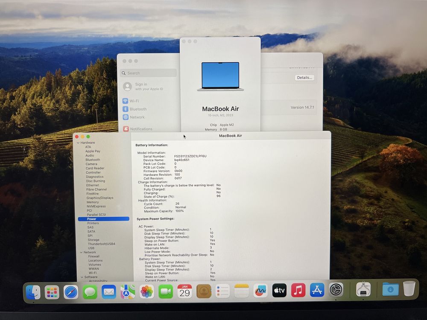Launch Apple TV from Dock
This screenshot has height=320, width=427.
[279, 290]
